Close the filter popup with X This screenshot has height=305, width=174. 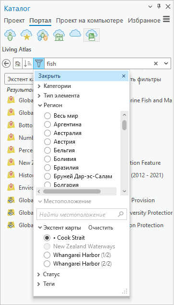tap(124, 76)
